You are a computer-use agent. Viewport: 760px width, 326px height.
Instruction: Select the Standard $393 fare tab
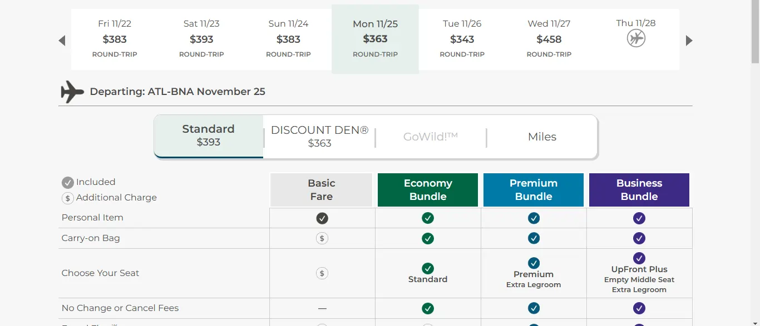209,136
